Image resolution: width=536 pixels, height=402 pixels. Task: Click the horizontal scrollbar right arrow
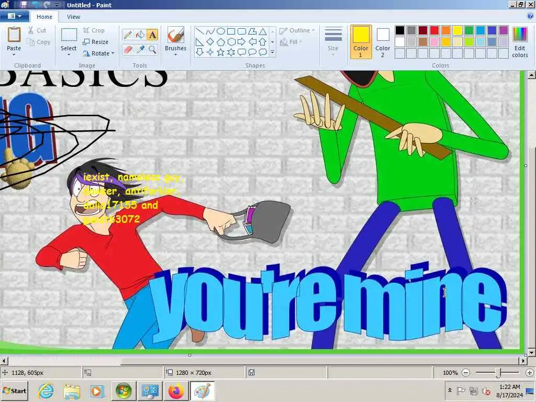click(x=523, y=360)
